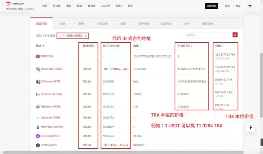Open the TRX (TRX) token link
The height and width of the screenshot is (154, 263).
pyautogui.click(x=47, y=56)
